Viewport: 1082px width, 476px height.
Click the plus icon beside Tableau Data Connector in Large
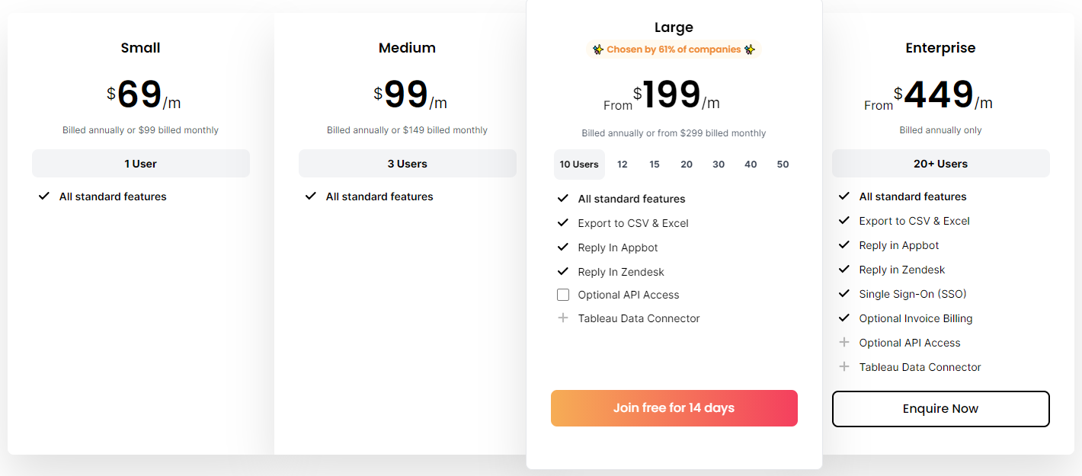click(x=563, y=318)
